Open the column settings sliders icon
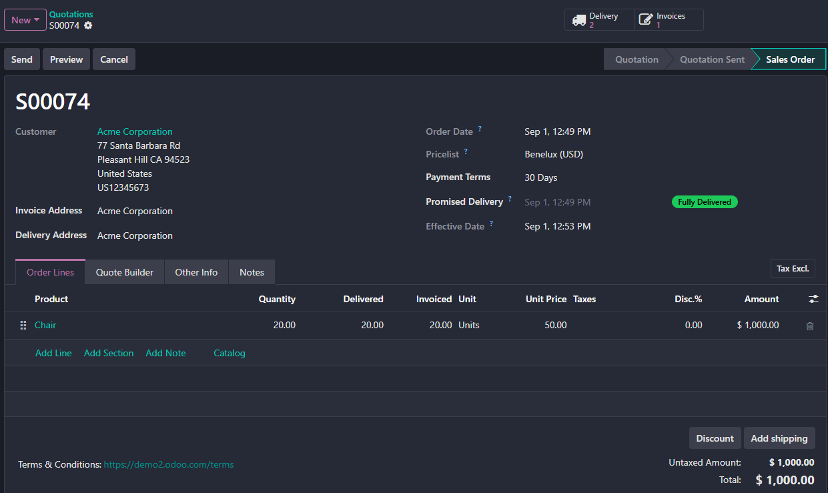This screenshot has height=493, width=828. tap(813, 299)
